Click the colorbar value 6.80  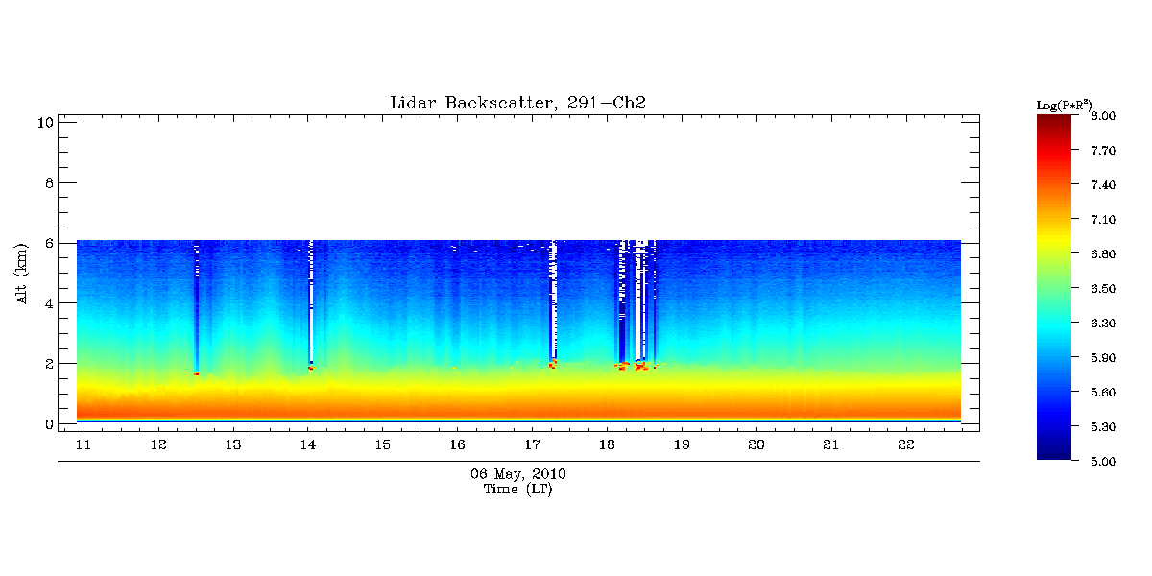pyautogui.click(x=1103, y=254)
